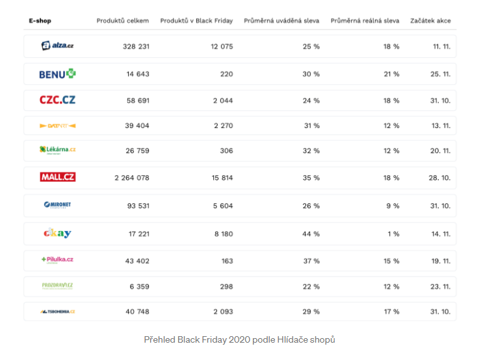Click the BENU pharmacy logo
The width and height of the screenshot is (483, 355).
(57, 74)
